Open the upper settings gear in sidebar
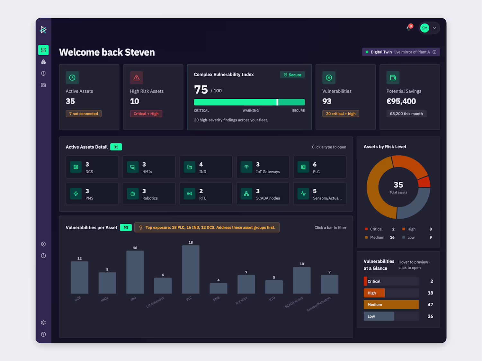The height and width of the screenshot is (361, 482). [x=43, y=244]
